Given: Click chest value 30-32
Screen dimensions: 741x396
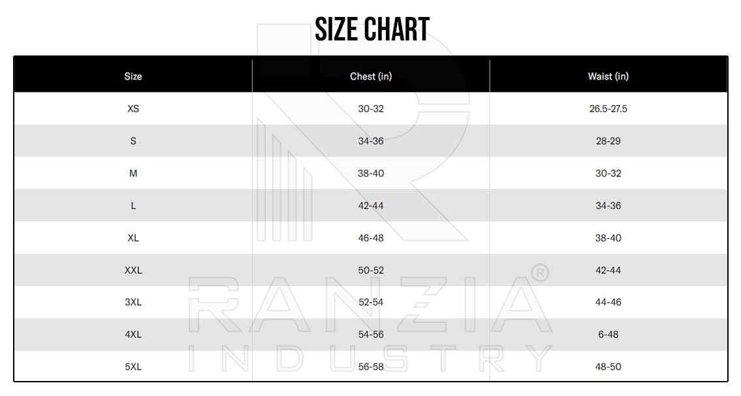Looking at the screenshot, I should coord(371,108).
